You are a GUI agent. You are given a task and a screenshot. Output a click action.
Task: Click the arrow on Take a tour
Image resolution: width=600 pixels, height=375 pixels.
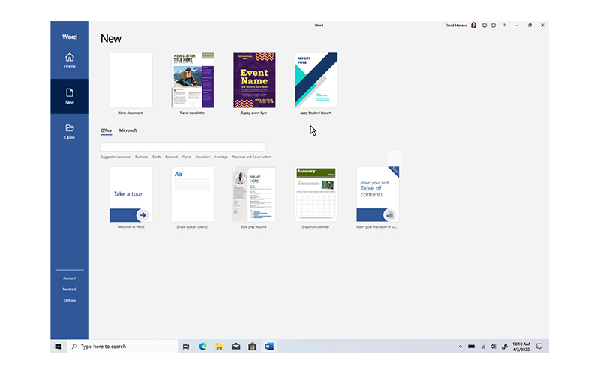click(x=142, y=215)
